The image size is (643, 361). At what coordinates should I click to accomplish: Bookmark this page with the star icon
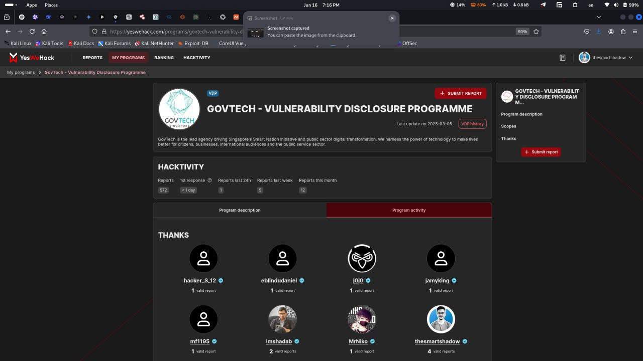point(536,32)
